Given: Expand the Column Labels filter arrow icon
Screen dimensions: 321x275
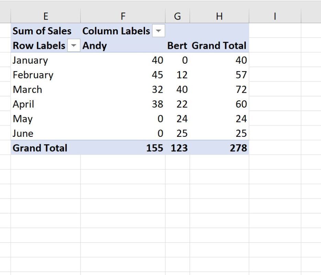Looking at the screenshot, I should pyautogui.click(x=158, y=31).
